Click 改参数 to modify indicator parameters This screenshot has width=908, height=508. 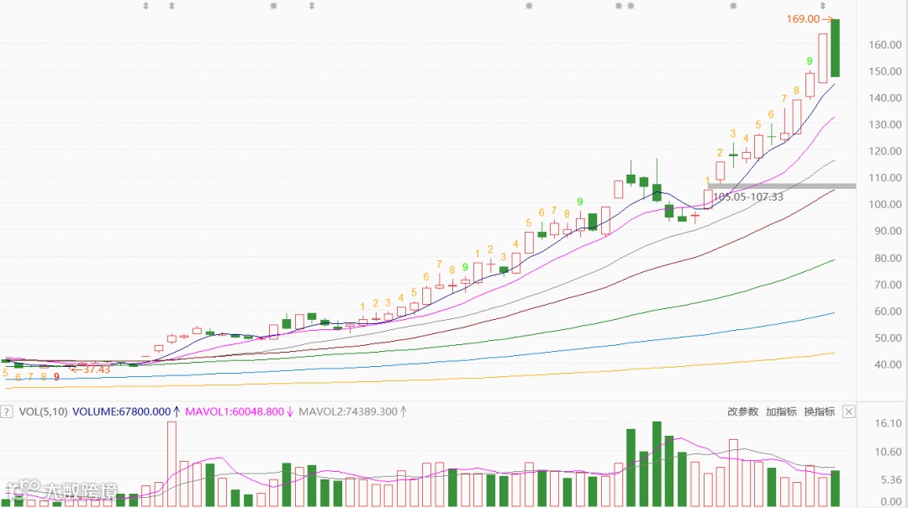click(743, 411)
